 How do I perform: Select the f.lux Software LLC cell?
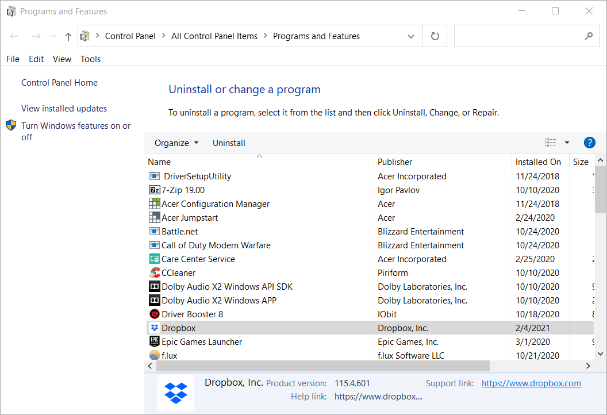pos(411,355)
